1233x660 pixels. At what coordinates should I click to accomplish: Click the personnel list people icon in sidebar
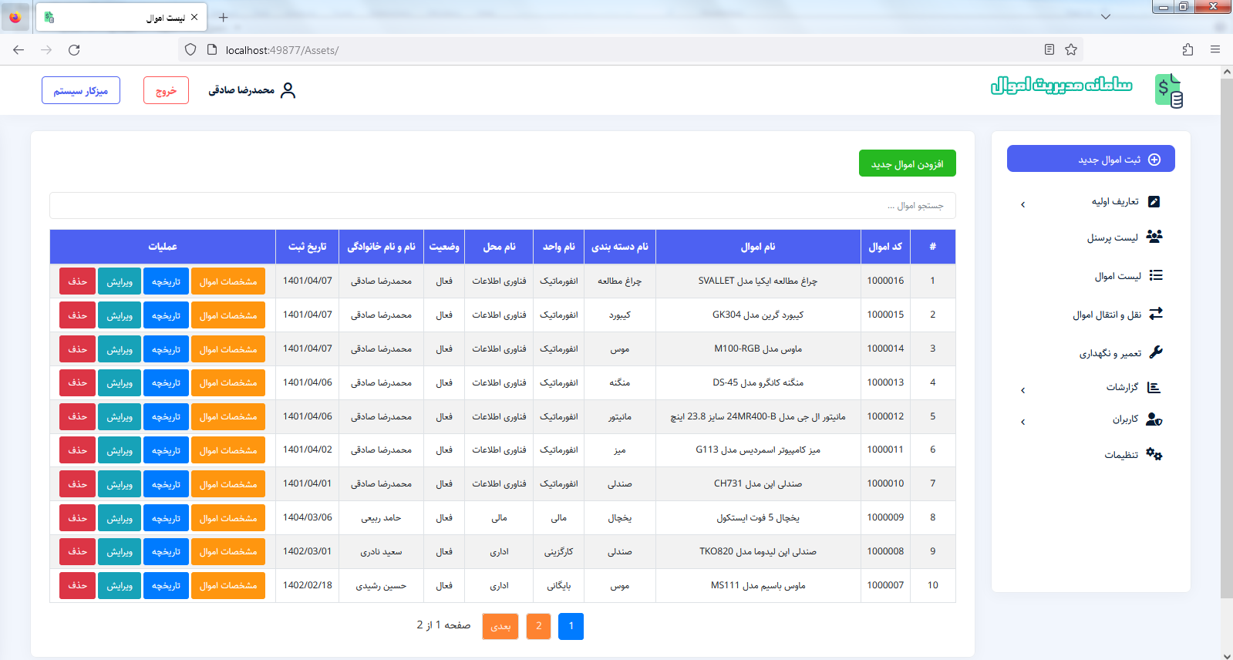[1154, 237]
